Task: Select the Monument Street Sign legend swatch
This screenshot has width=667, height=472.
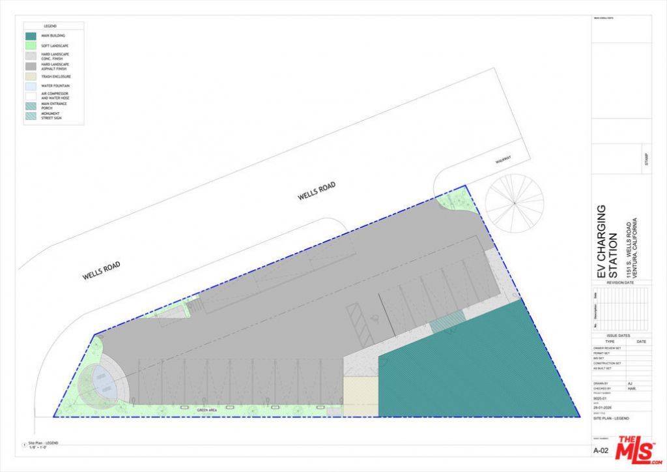Action: (31, 116)
